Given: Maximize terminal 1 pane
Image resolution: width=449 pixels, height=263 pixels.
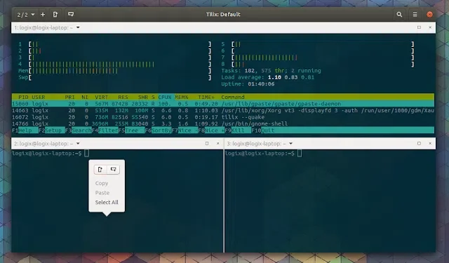Looking at the screenshot, I should (419, 27).
